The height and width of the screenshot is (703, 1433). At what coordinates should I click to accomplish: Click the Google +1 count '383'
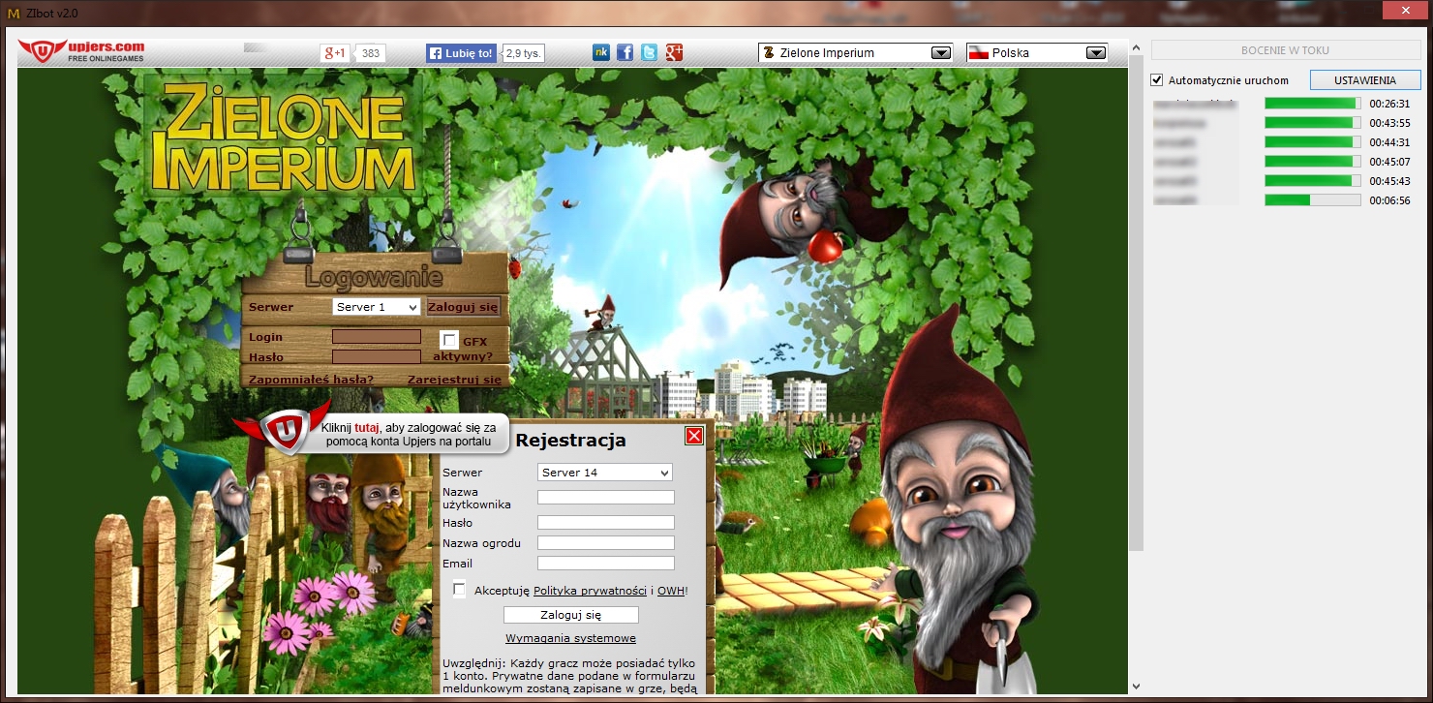tap(371, 53)
